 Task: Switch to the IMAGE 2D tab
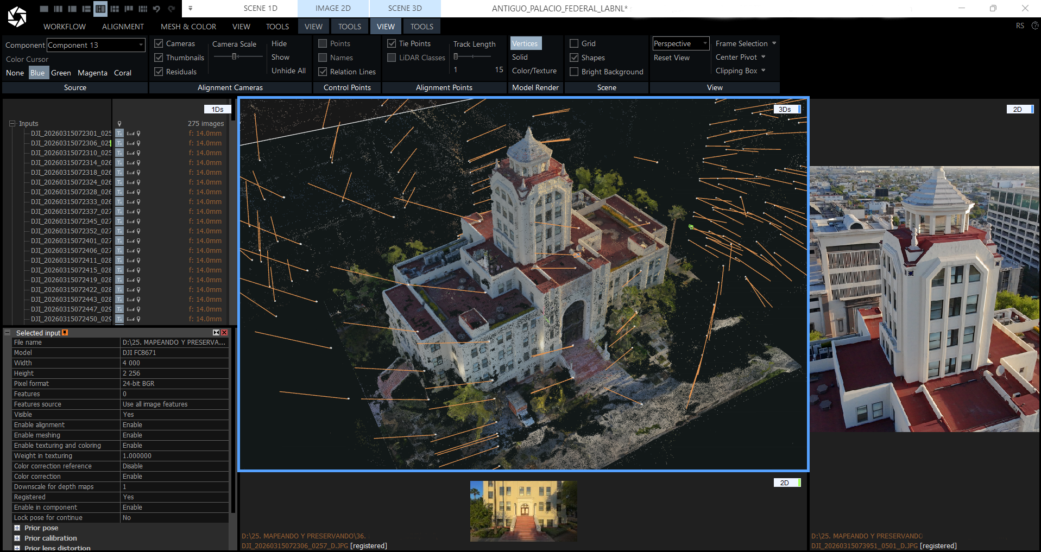(x=333, y=8)
